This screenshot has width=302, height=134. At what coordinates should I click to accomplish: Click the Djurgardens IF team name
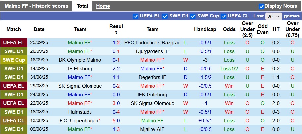pos(152,51)
